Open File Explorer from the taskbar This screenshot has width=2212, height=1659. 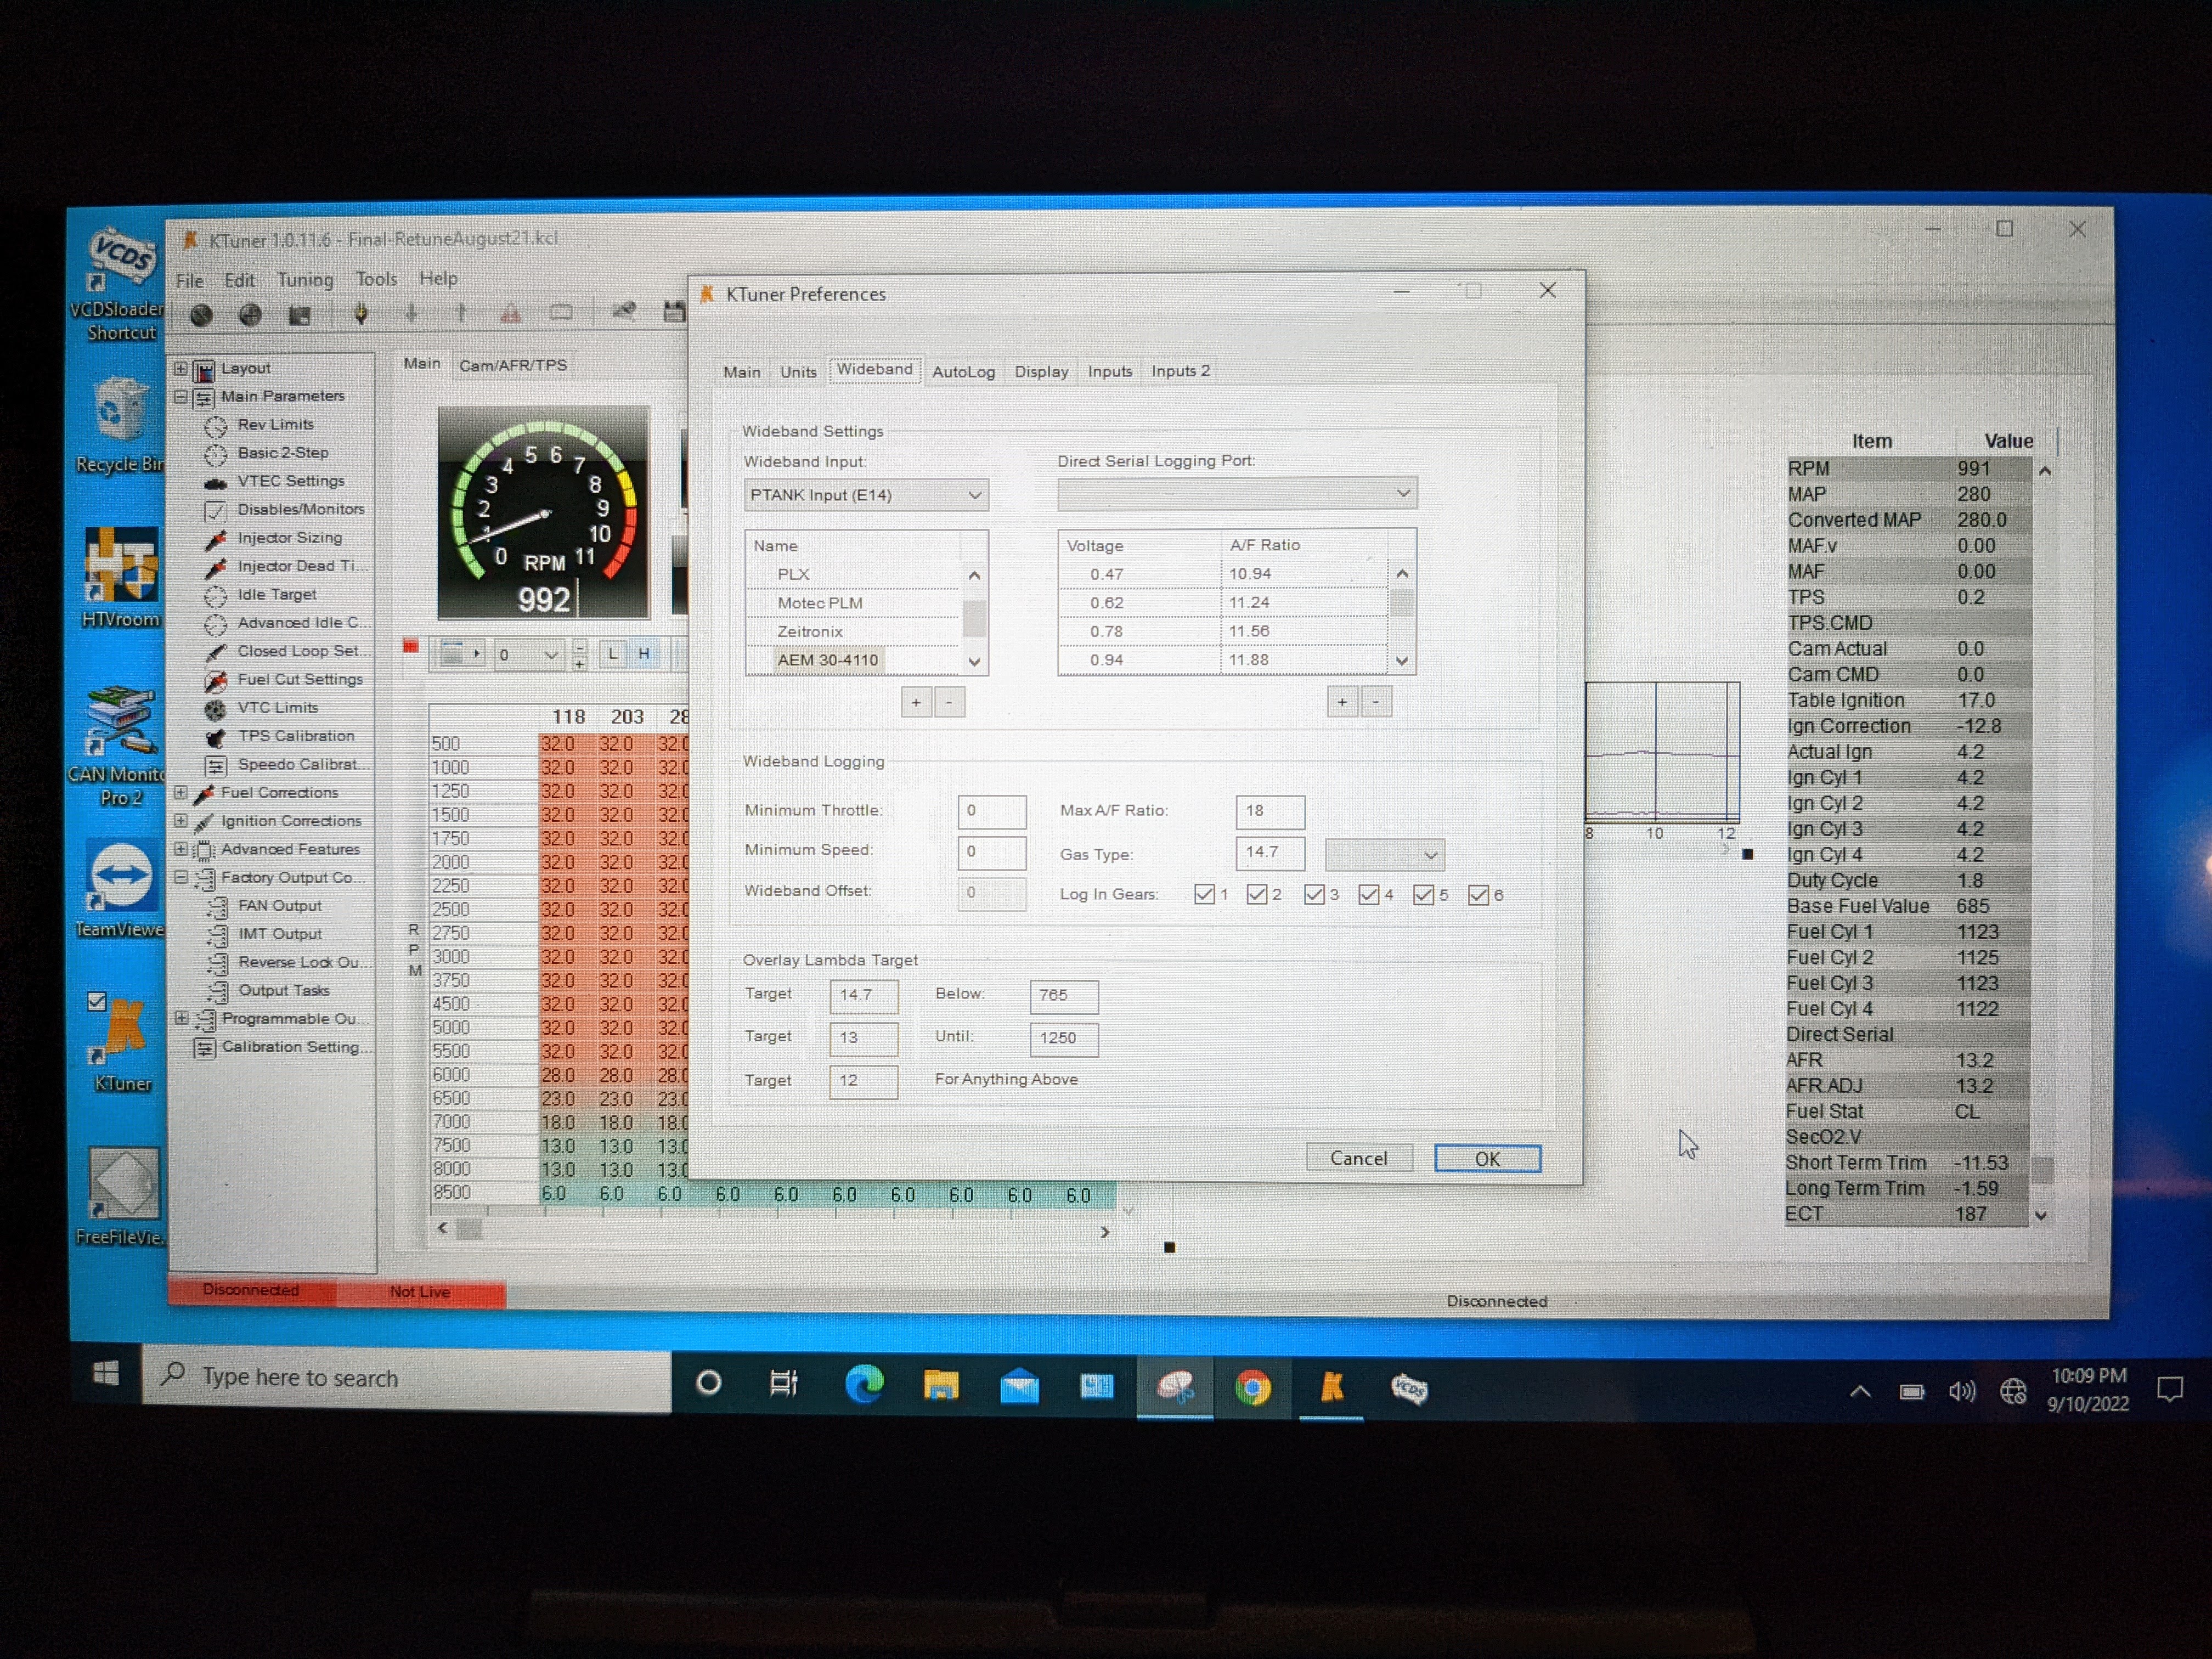[x=941, y=1386]
